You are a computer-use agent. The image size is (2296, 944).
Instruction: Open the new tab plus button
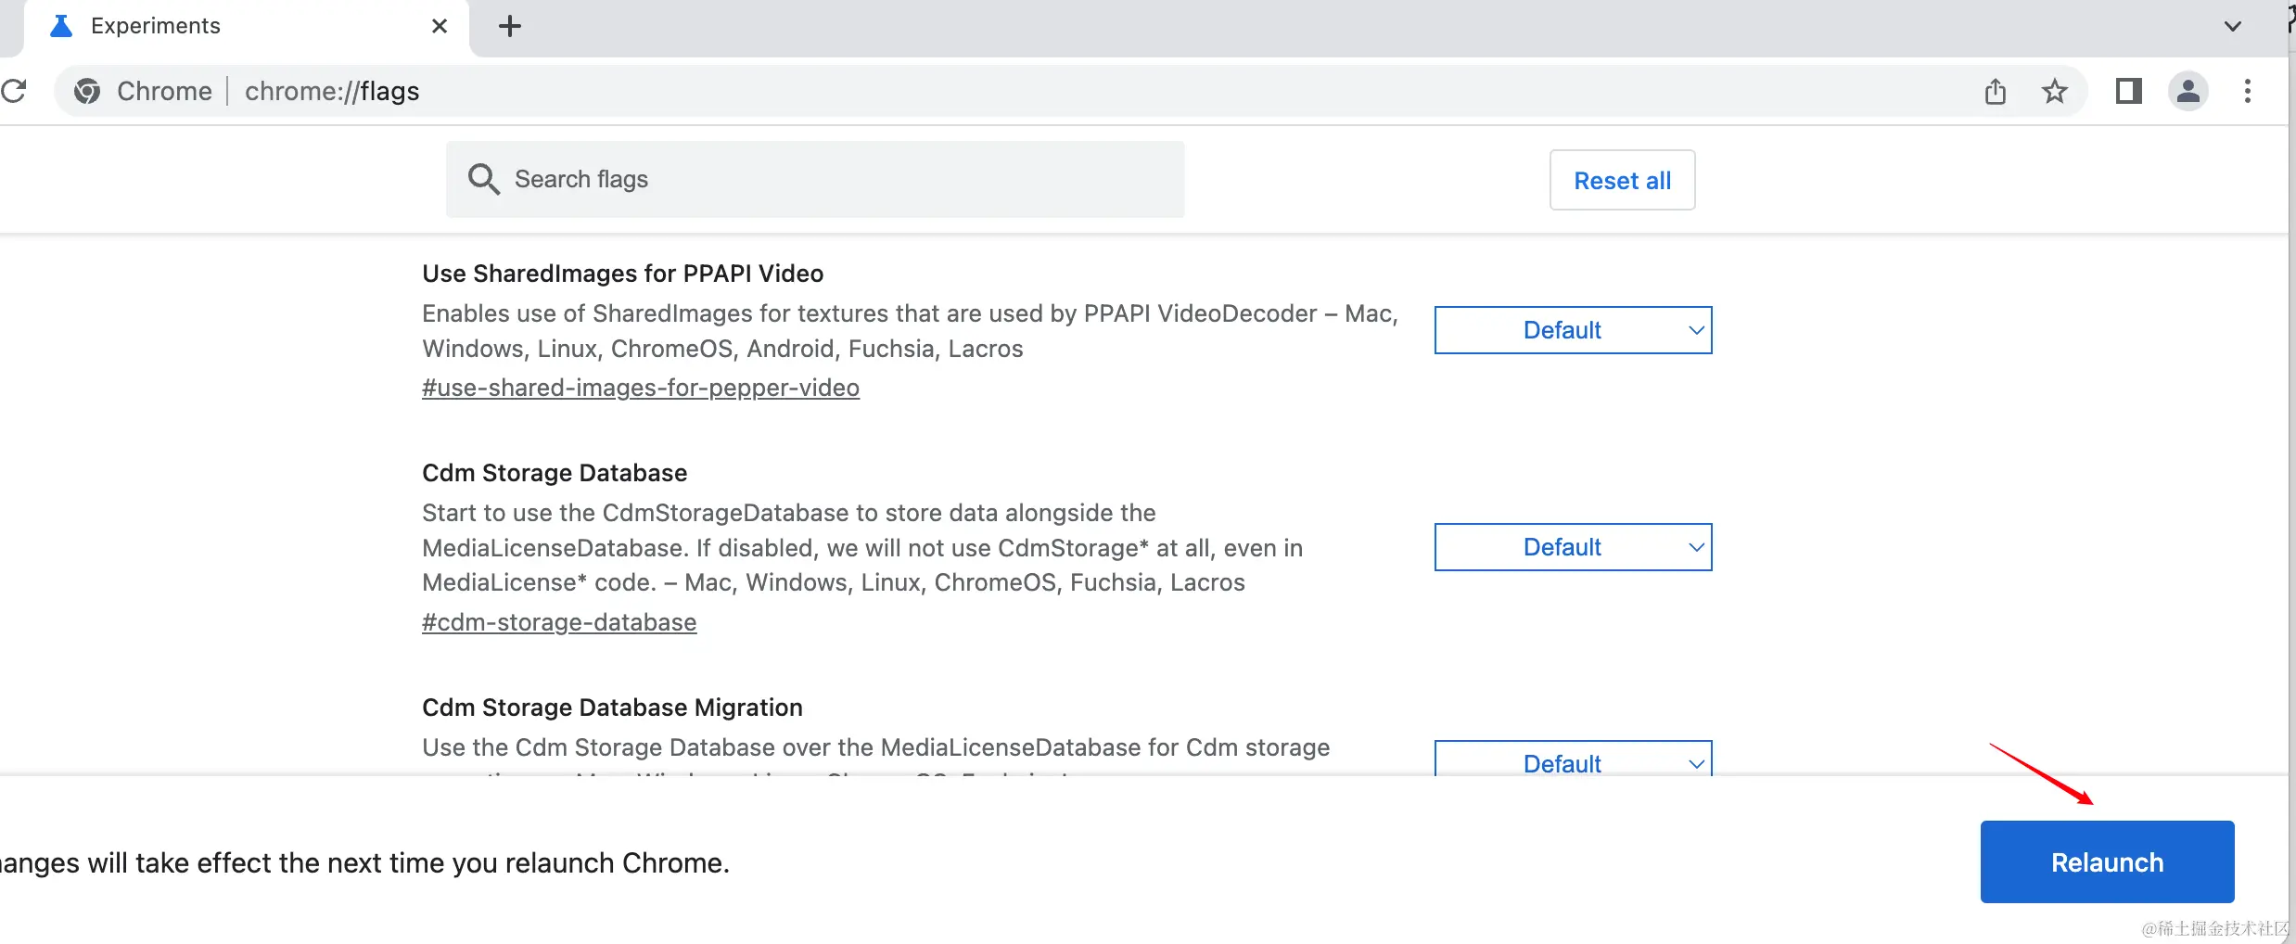[510, 26]
